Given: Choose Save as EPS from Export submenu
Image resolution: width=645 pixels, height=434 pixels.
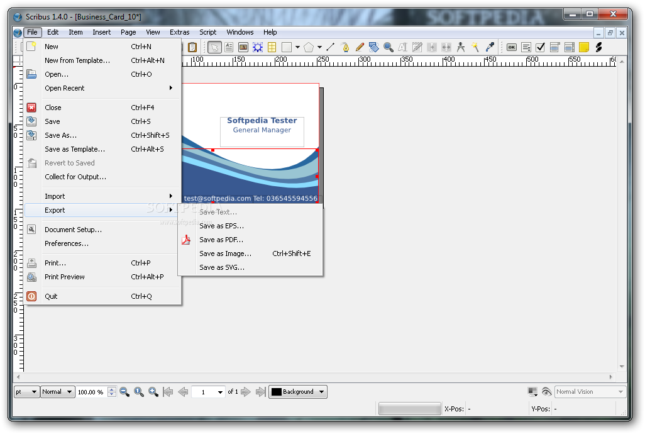Looking at the screenshot, I should point(250,226).
